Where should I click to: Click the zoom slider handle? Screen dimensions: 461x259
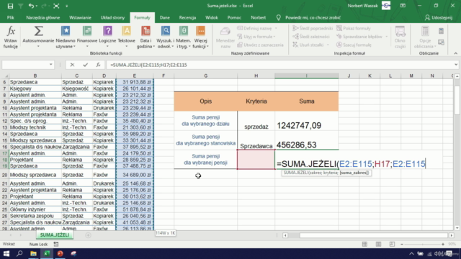click(x=423, y=245)
